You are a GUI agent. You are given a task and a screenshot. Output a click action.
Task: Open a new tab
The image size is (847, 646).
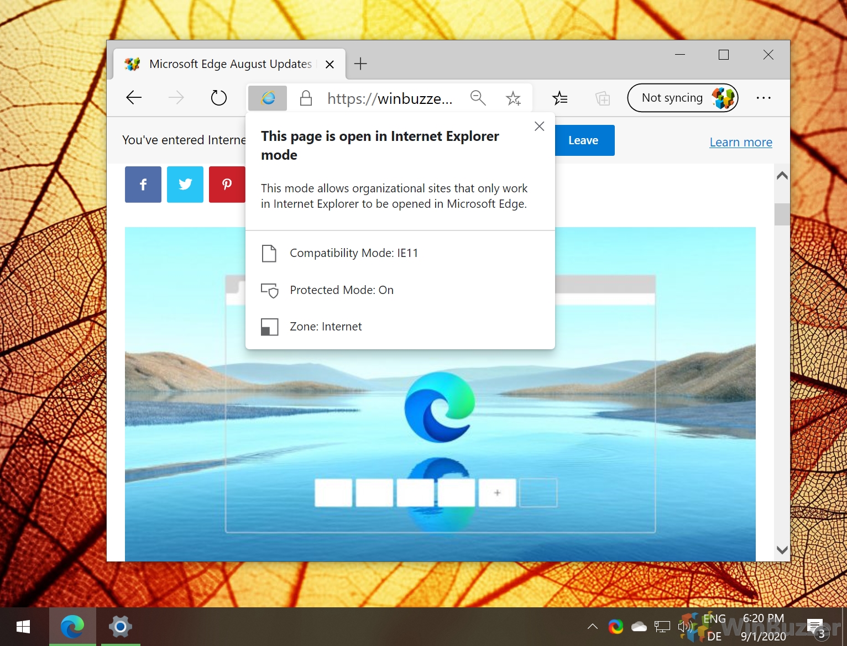click(360, 64)
